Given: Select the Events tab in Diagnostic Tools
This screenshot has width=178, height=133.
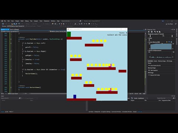Looking at the screenshot, I should [x=155, y=61].
